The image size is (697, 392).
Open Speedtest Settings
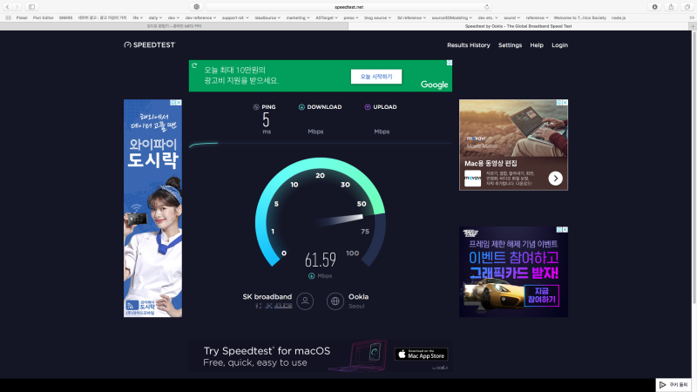click(510, 45)
